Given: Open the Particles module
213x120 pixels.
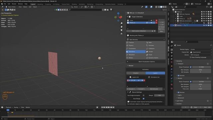Looking at the screenshot, I should coord(156,45).
